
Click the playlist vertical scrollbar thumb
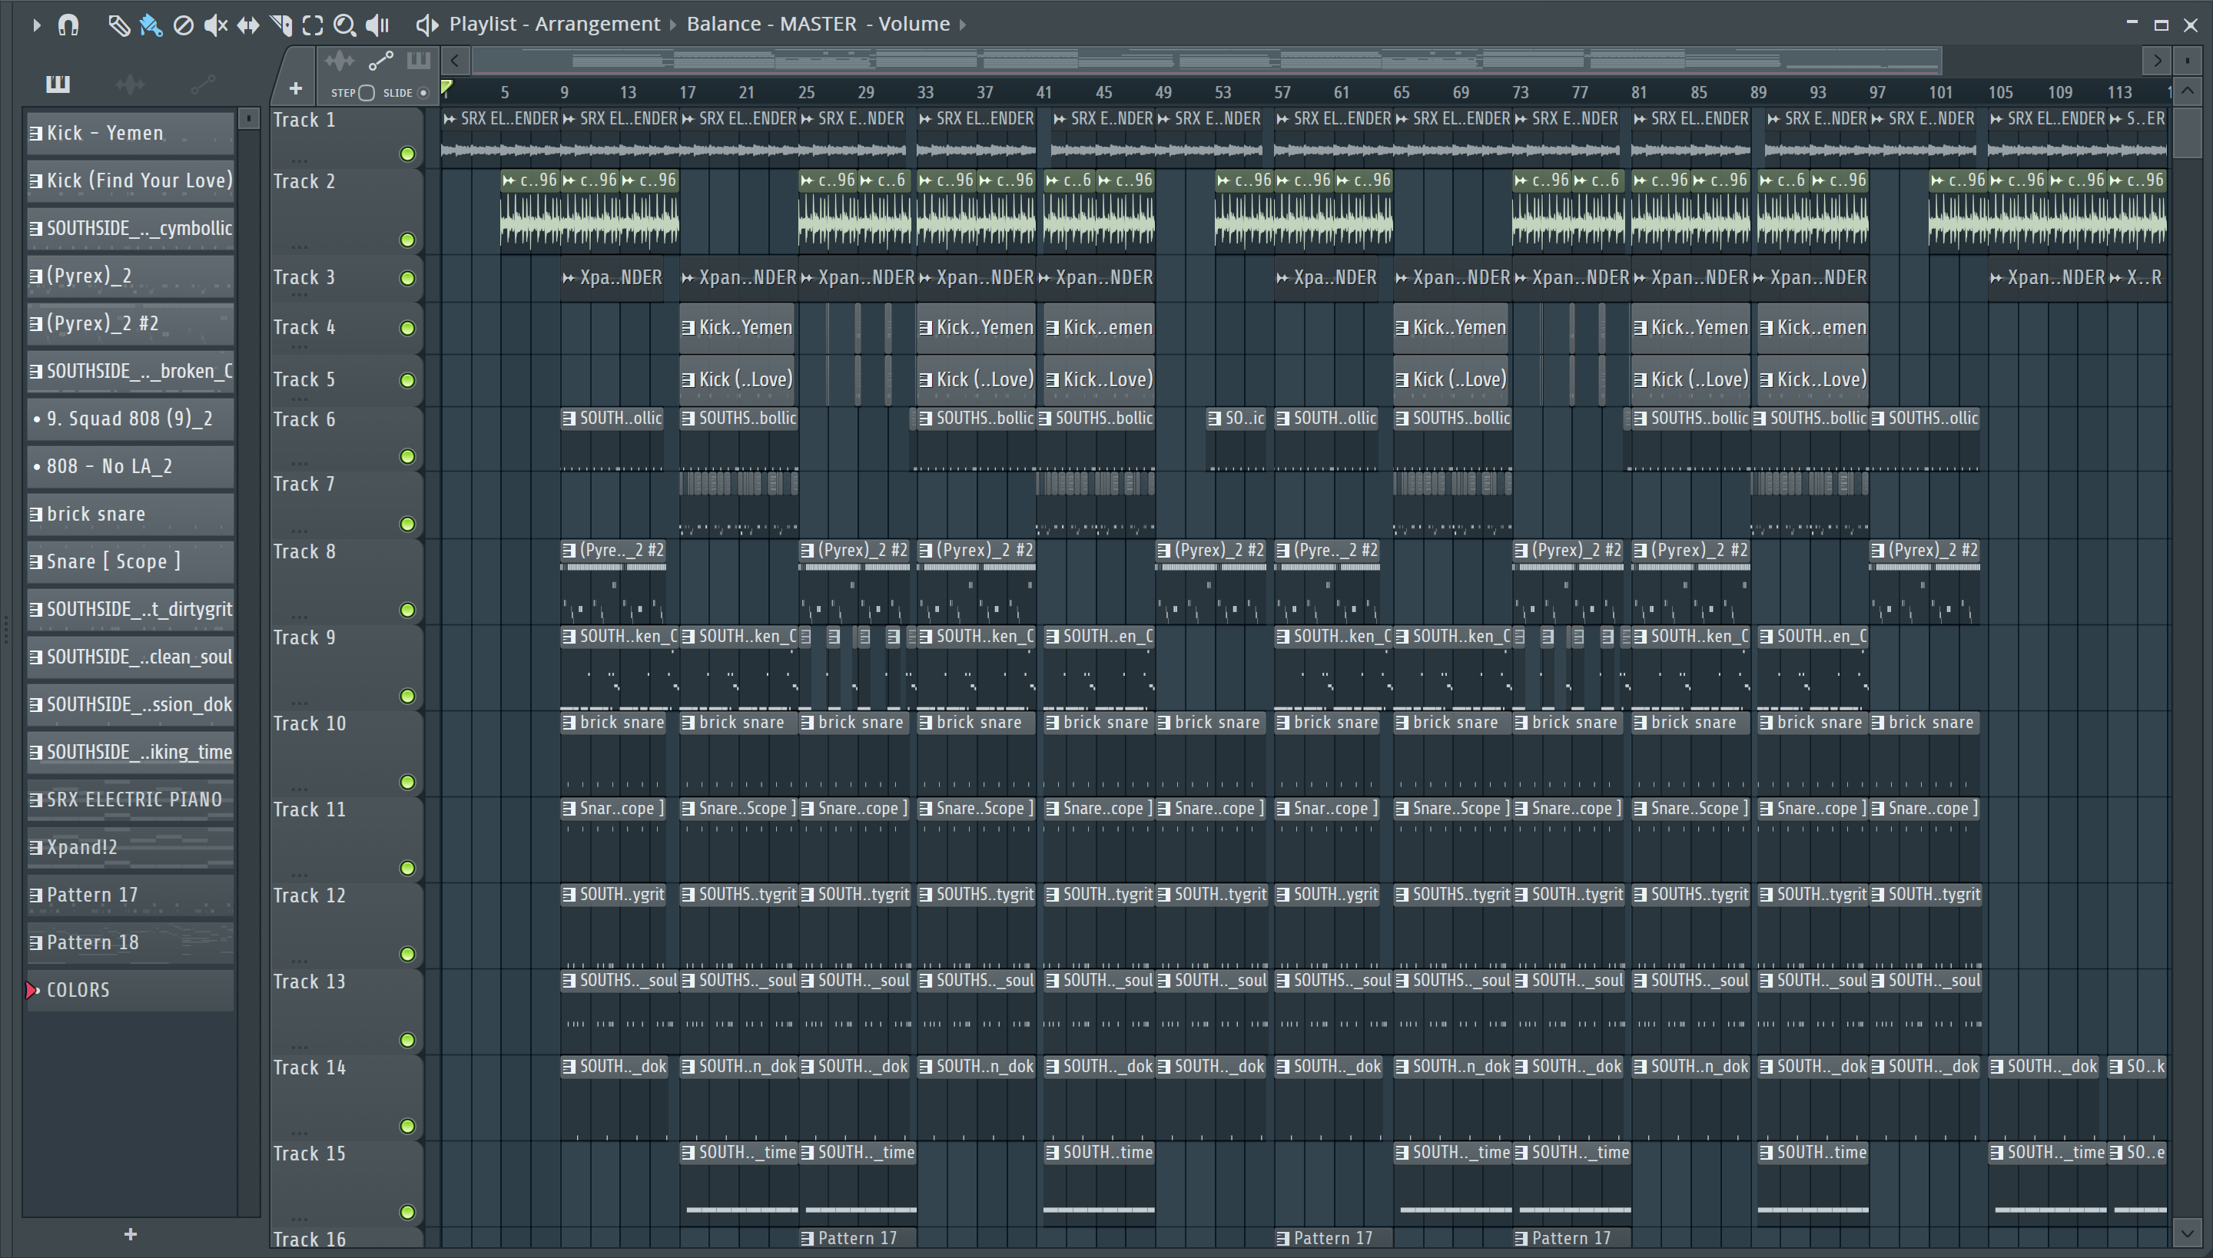(2187, 132)
